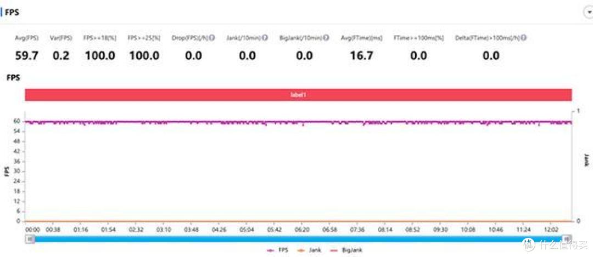Click the 03:48 time axis label

192,230
